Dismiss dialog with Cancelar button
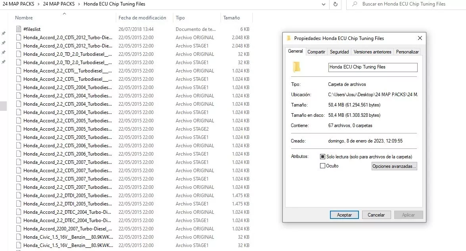Viewport: 466px width, 251px height. (376, 215)
